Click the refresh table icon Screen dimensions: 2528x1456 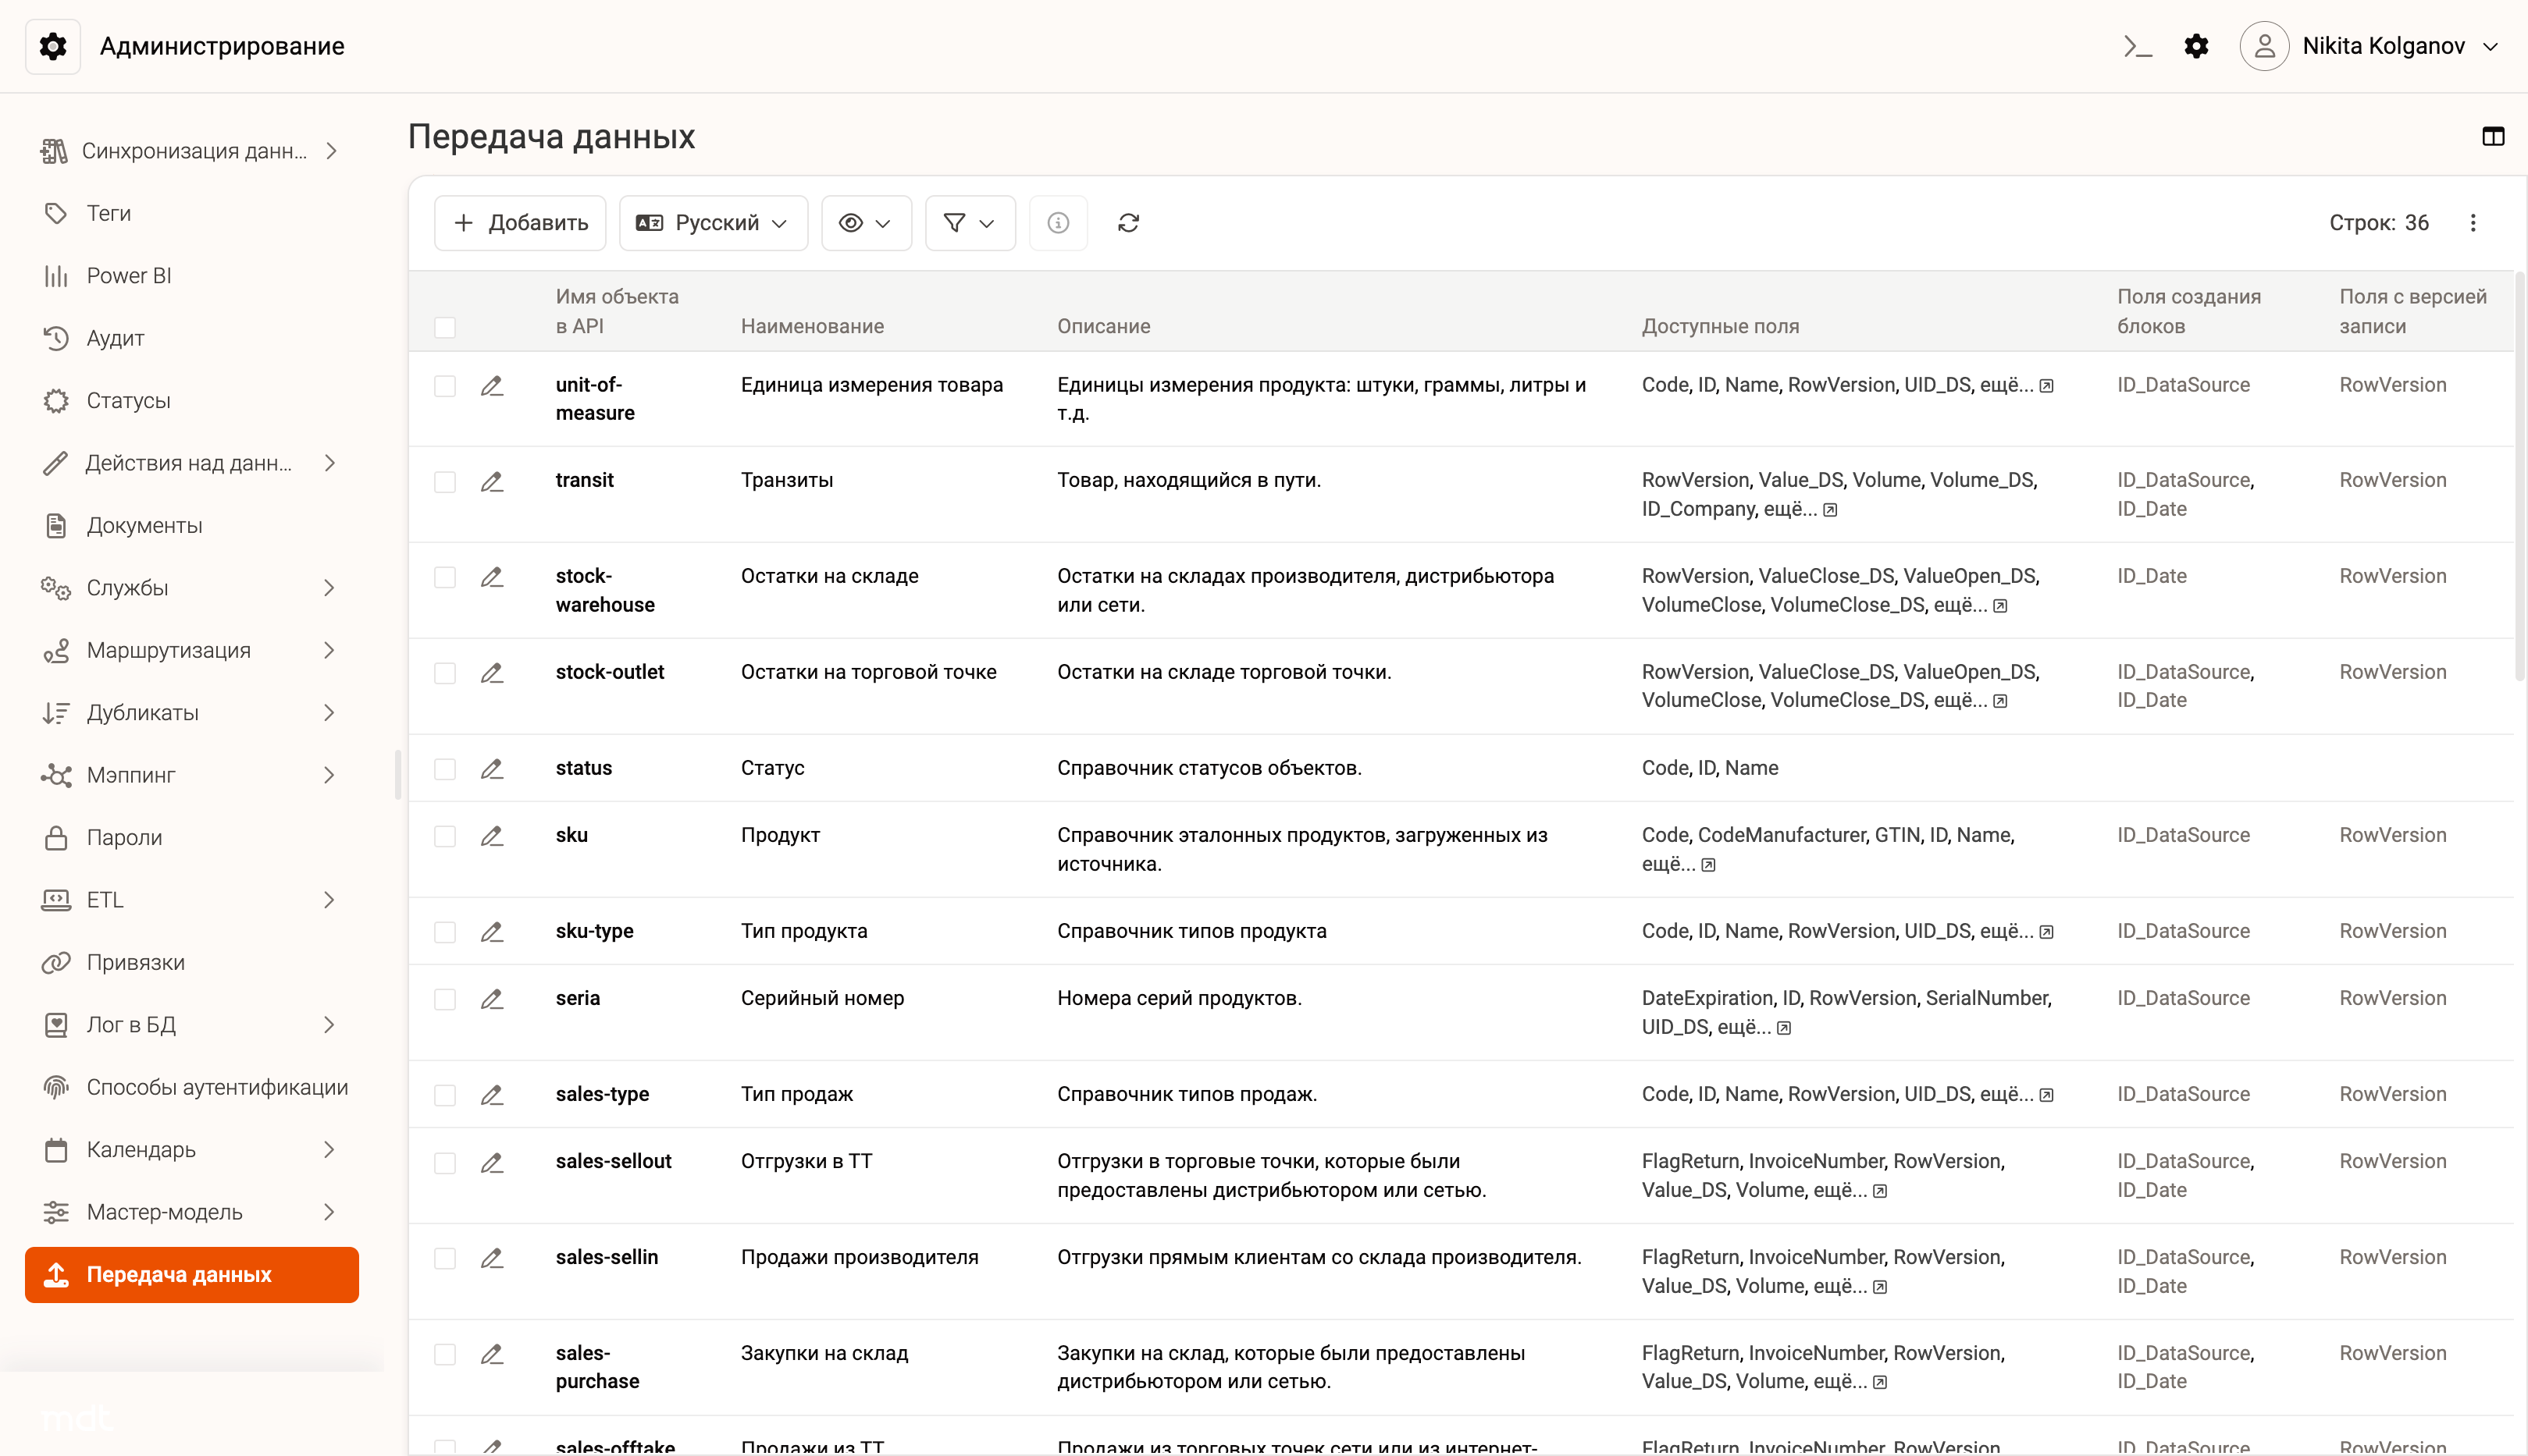point(1127,223)
